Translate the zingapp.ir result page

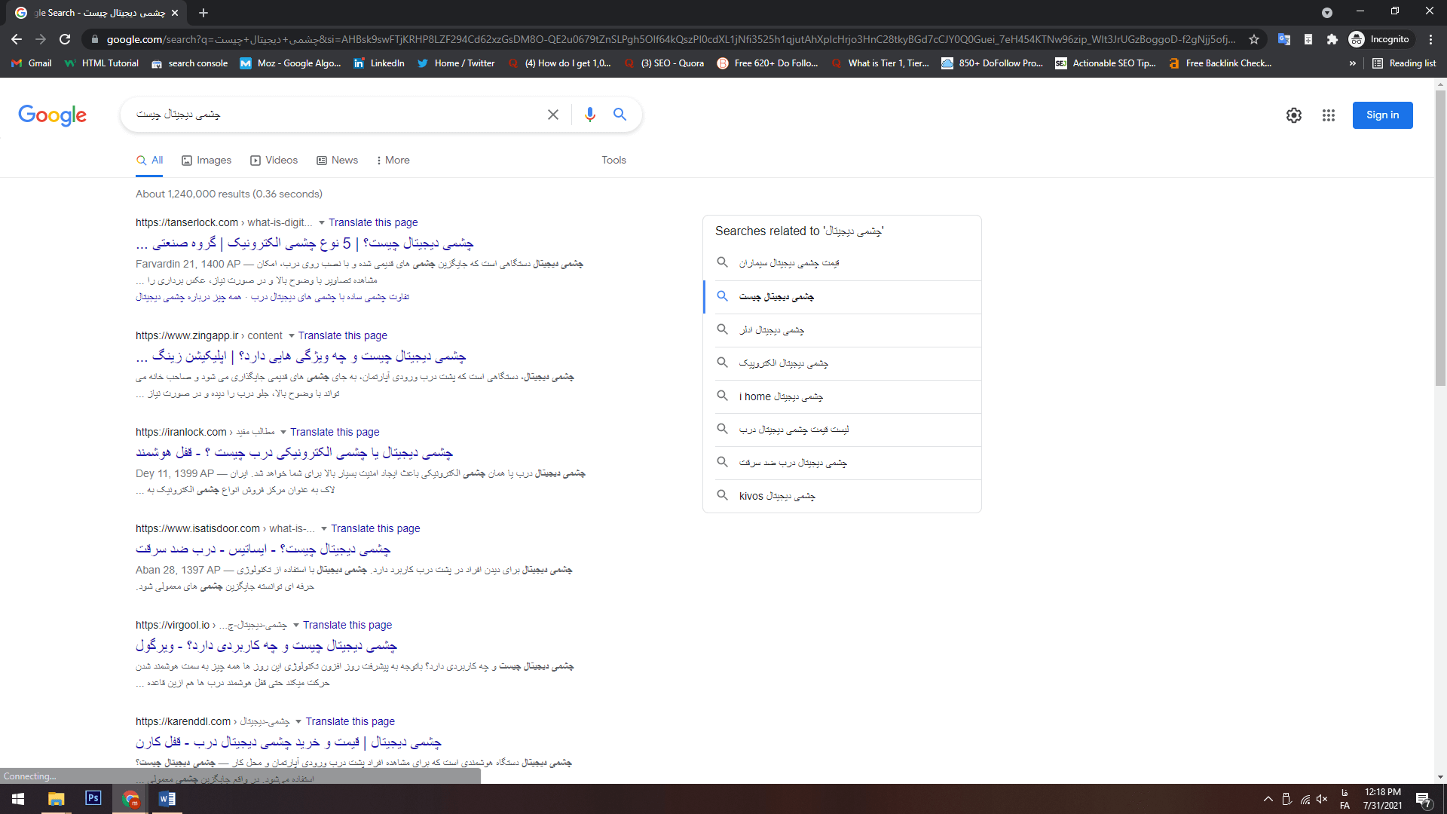click(343, 336)
